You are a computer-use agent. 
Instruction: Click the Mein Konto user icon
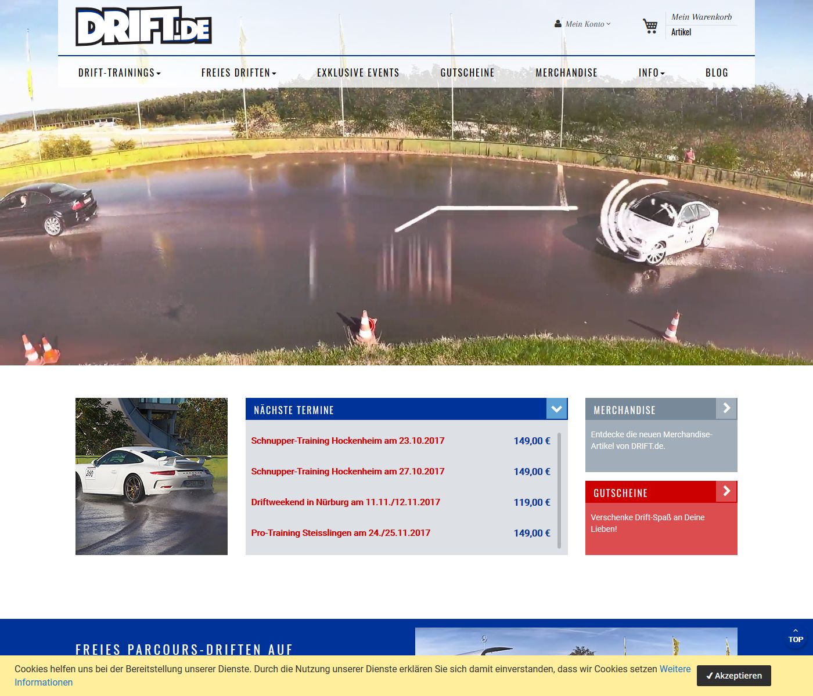click(558, 24)
